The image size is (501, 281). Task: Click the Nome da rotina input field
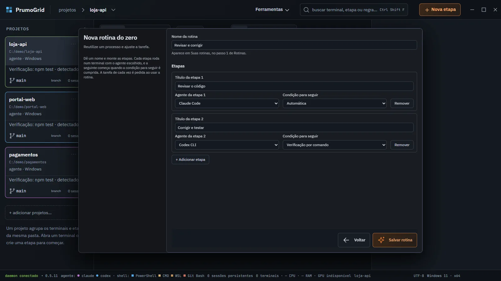[x=294, y=45]
